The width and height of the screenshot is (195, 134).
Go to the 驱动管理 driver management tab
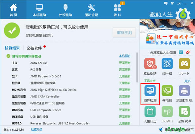point(91,10)
